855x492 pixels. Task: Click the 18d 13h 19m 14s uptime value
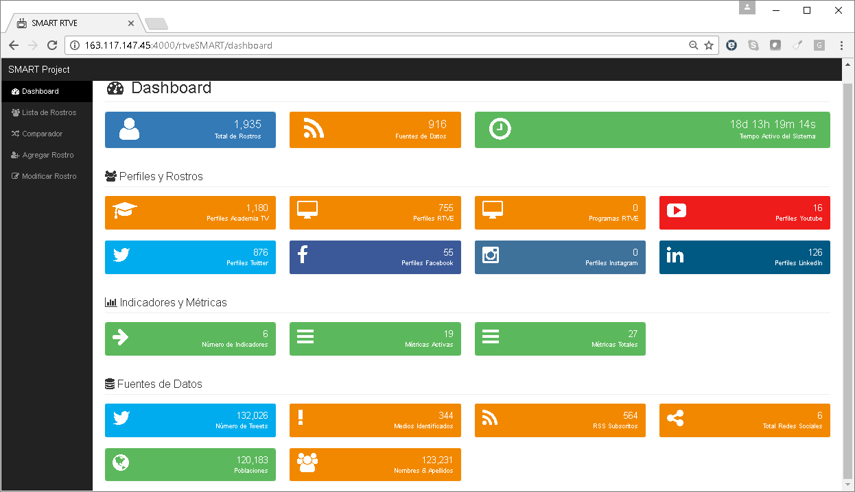click(773, 124)
